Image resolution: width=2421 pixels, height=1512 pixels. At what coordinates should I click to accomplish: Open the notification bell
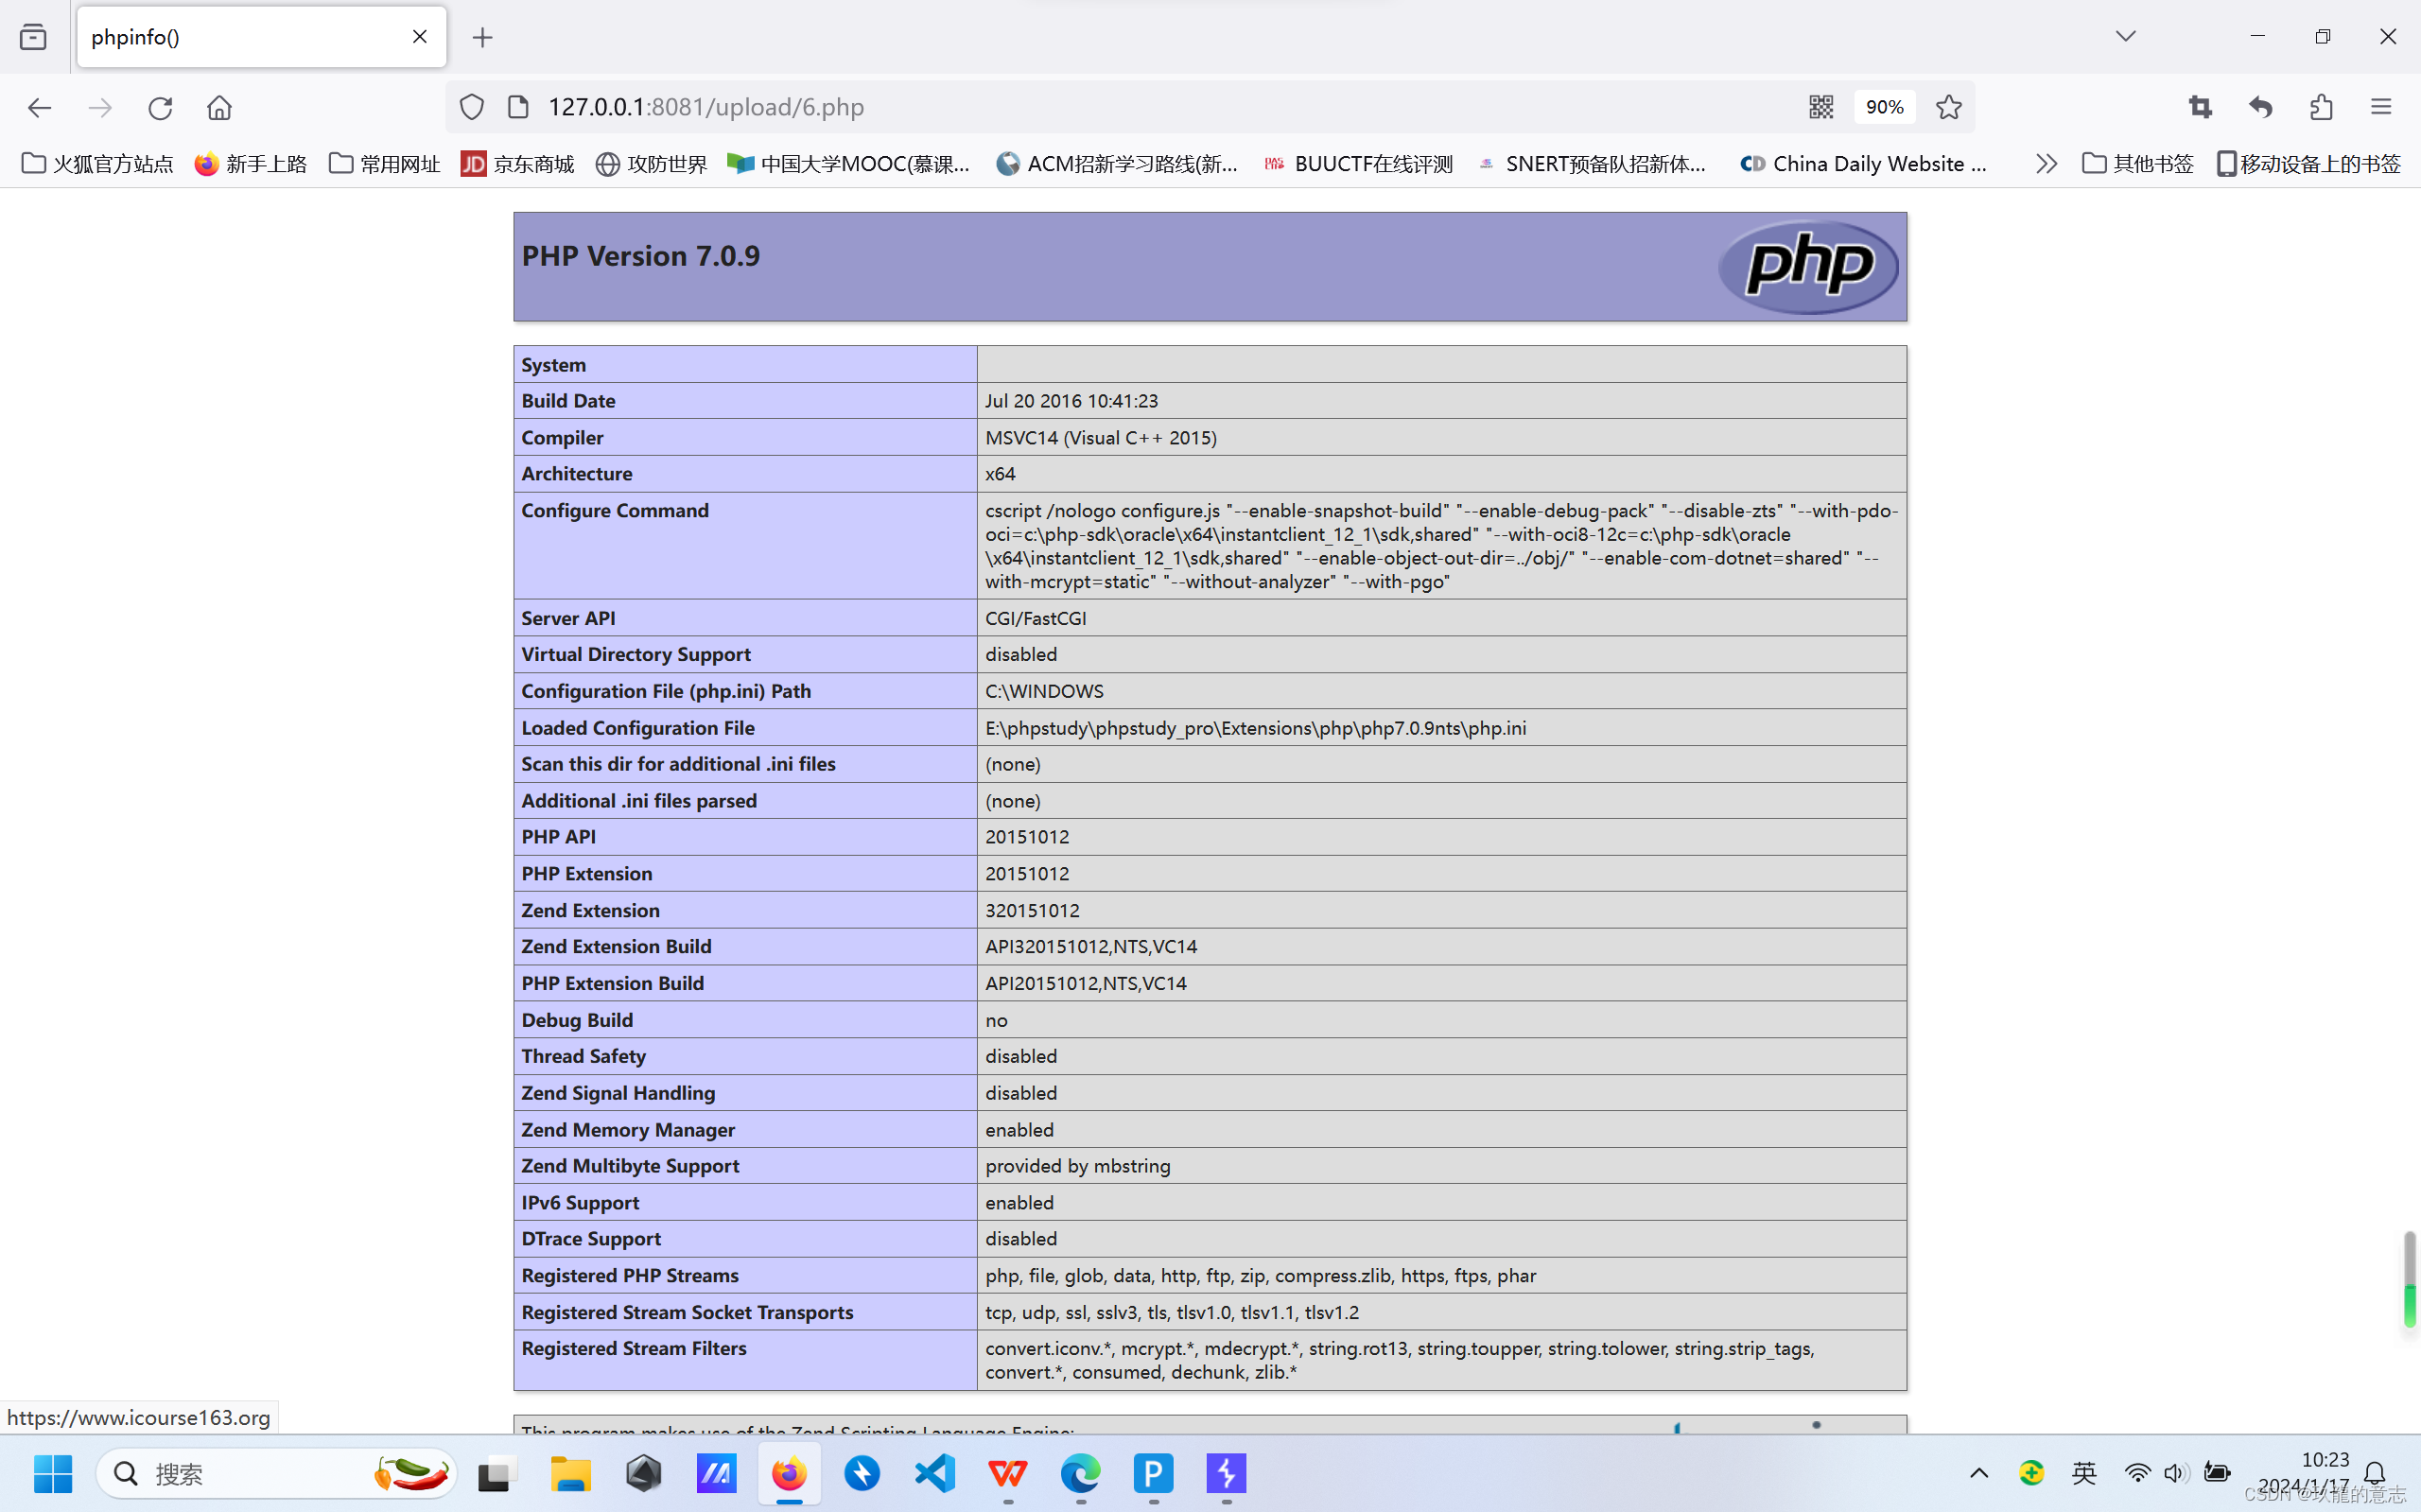[2375, 1473]
